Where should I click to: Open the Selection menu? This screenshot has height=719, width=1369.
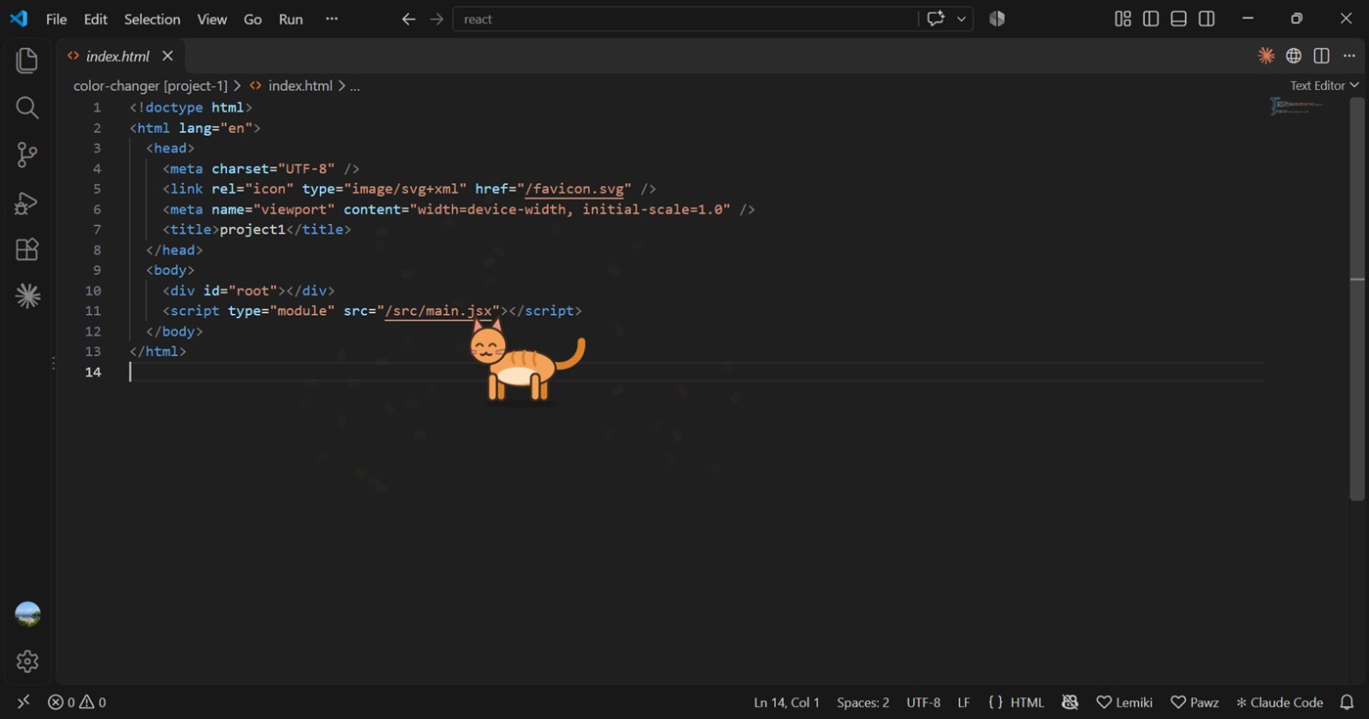coord(153,19)
